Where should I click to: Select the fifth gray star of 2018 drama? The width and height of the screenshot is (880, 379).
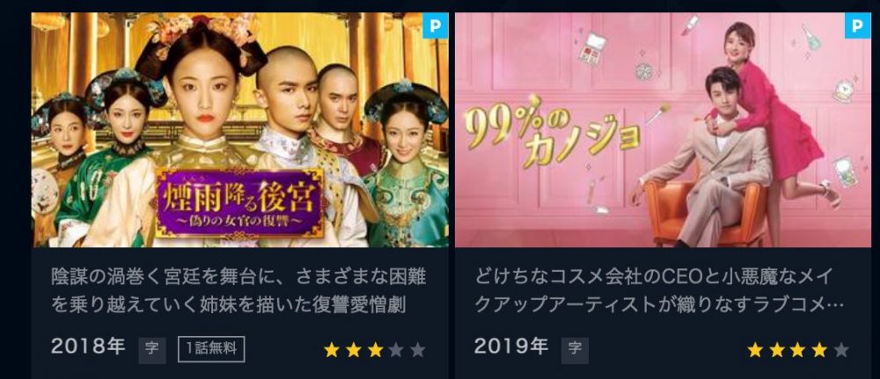tap(417, 350)
